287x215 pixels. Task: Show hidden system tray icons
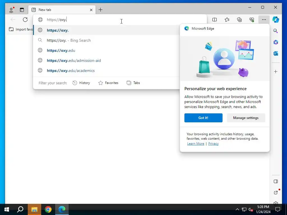237,209
